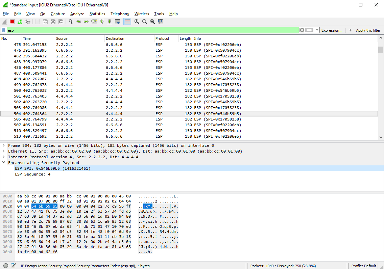384x269 pixels.
Task: Clear the display filter with X button
Action: click(x=302, y=30)
